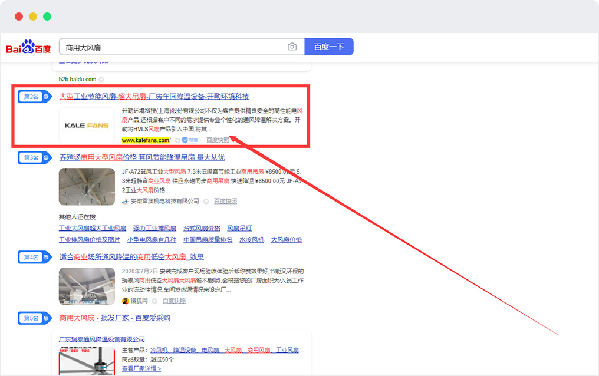Click the text 其他人还在搜
599x376 pixels.
77,217
